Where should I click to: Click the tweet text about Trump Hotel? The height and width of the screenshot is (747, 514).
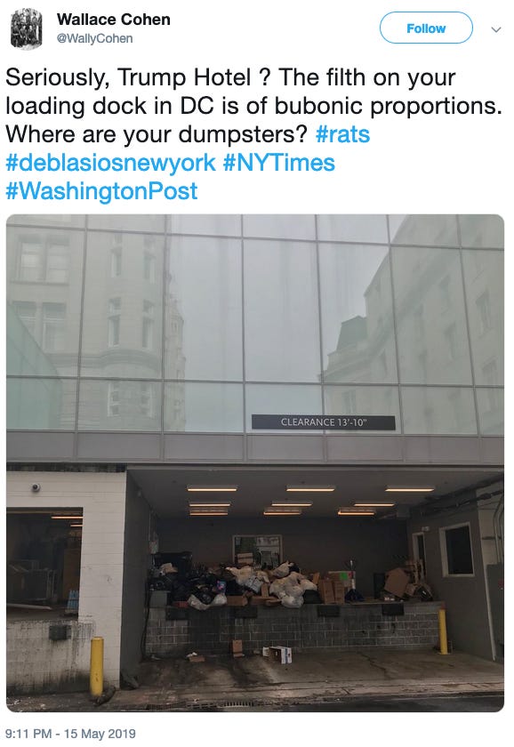click(x=253, y=106)
